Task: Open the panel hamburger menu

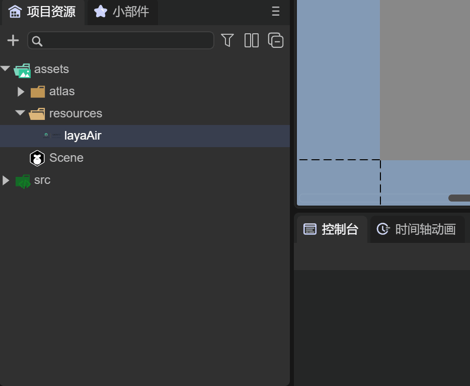Action: click(x=275, y=12)
